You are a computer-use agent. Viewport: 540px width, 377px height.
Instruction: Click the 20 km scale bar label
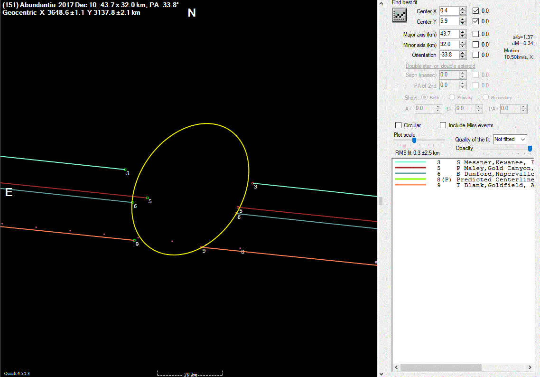[190, 375]
